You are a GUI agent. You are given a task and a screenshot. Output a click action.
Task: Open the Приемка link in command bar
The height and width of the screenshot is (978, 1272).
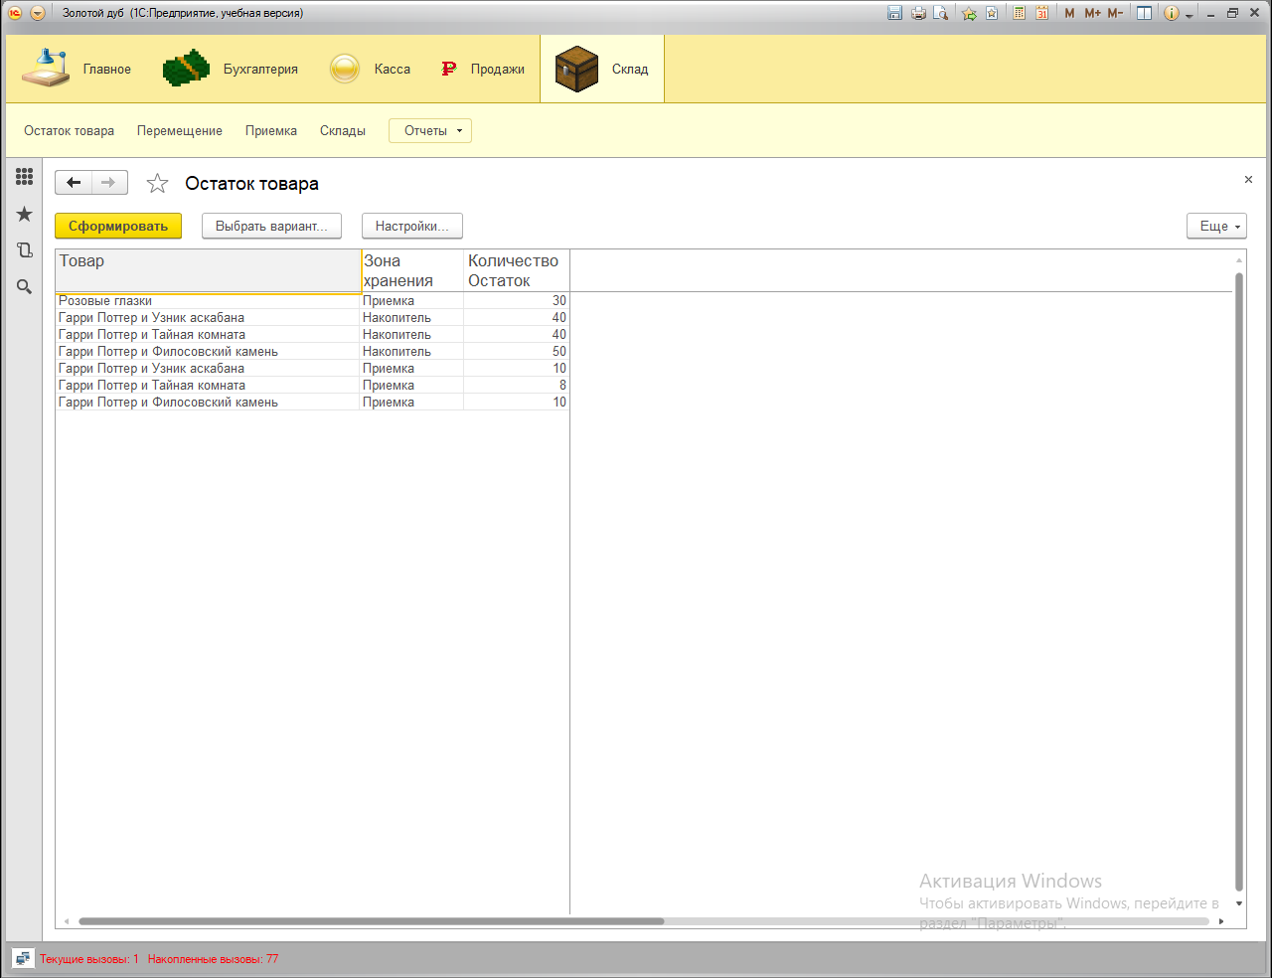(271, 130)
